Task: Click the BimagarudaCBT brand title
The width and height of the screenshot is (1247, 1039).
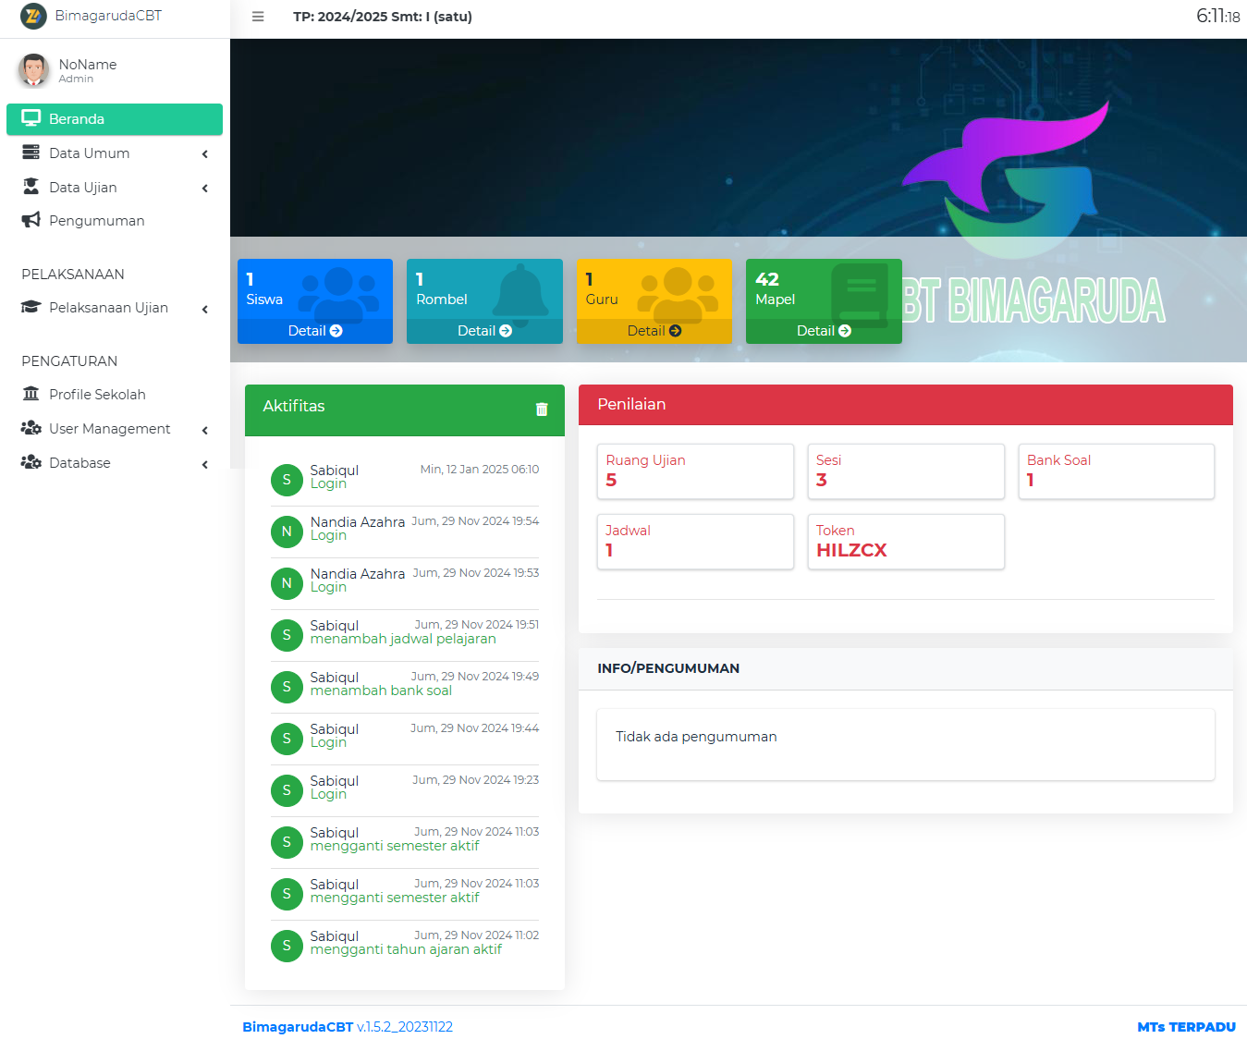Action: point(108,16)
